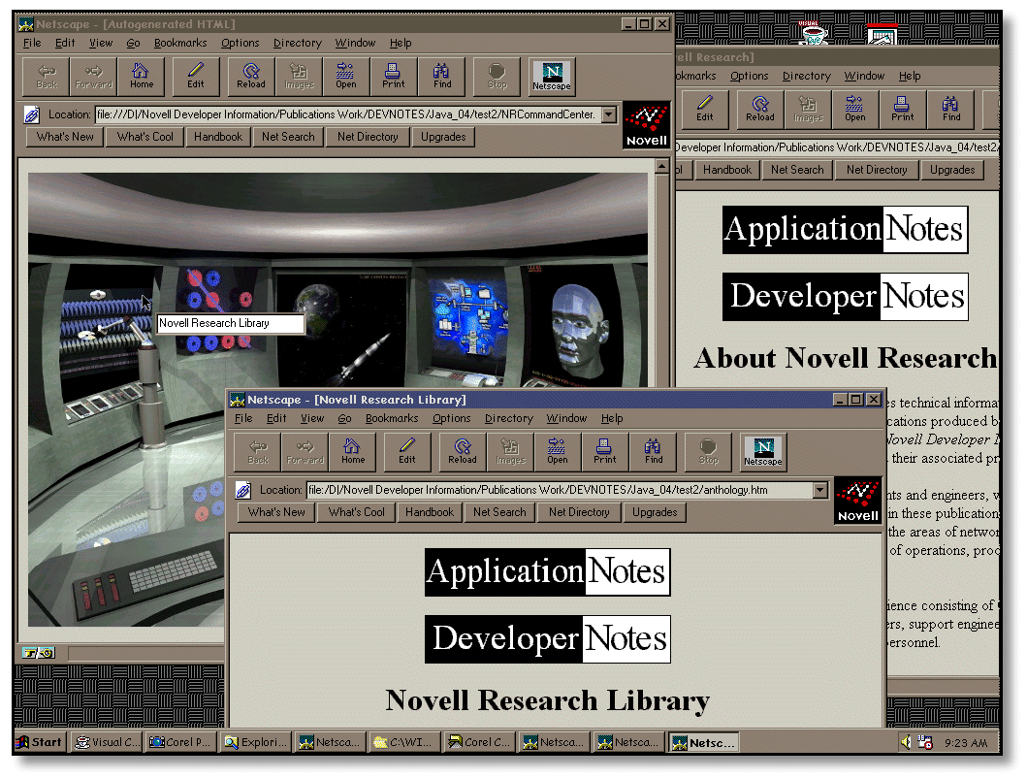
Task: Click the Application Notes banner in the background Novell Research window
Action: (x=845, y=230)
